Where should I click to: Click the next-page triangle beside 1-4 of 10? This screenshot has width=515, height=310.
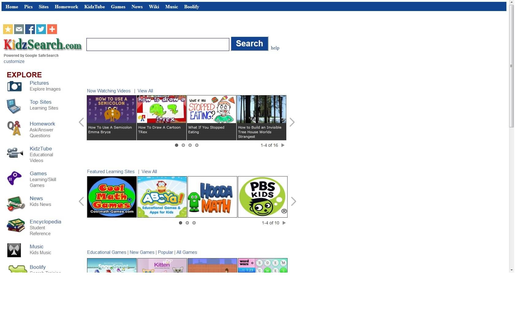pos(284,223)
